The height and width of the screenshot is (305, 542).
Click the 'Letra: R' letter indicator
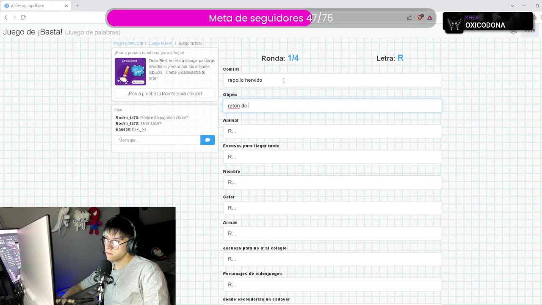390,58
